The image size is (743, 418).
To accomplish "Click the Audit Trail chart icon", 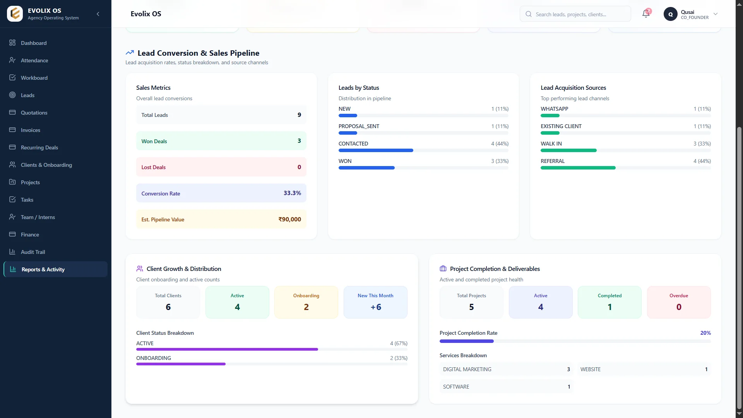I will tap(12, 252).
